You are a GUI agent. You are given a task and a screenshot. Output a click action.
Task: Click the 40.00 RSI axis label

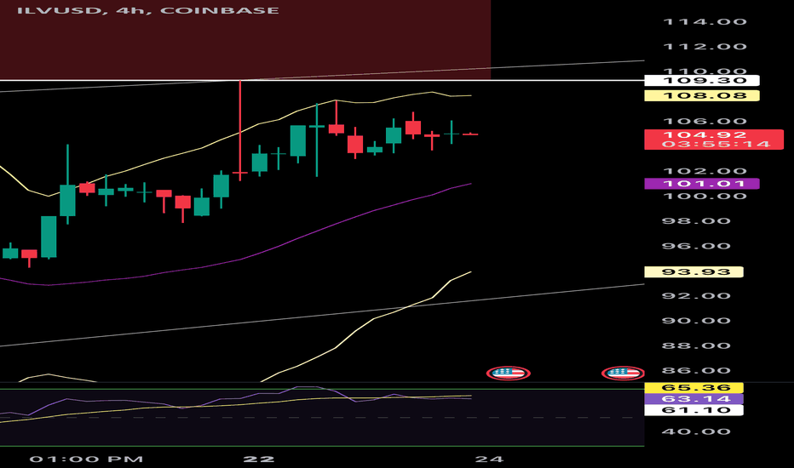(696, 431)
